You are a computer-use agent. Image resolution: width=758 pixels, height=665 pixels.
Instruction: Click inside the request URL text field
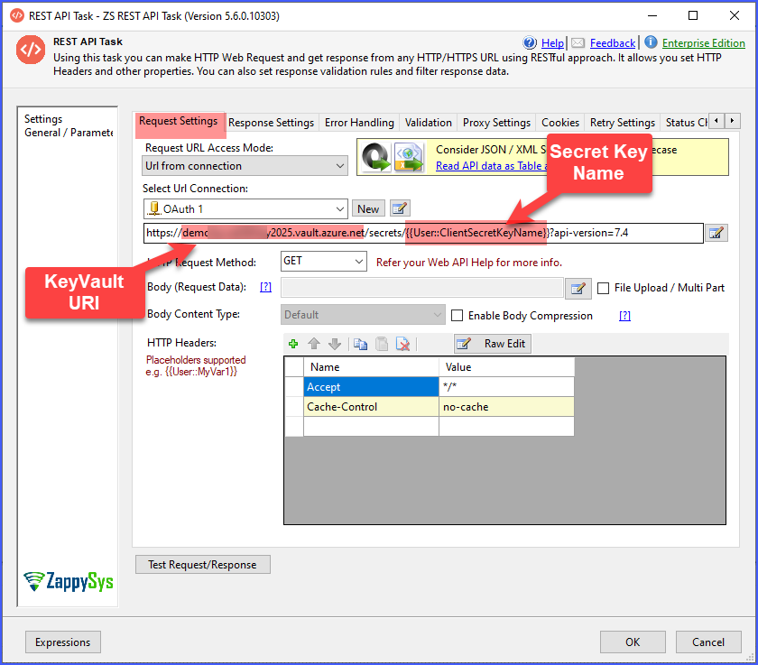pos(423,233)
